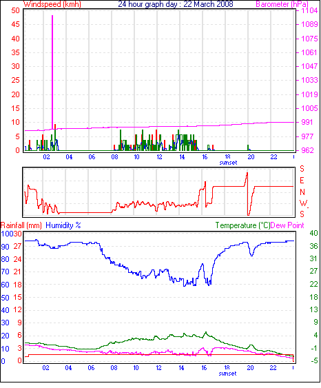The height and width of the screenshot is (388, 321).
Task: Click the Dew Point legend label
Action: click(x=287, y=225)
